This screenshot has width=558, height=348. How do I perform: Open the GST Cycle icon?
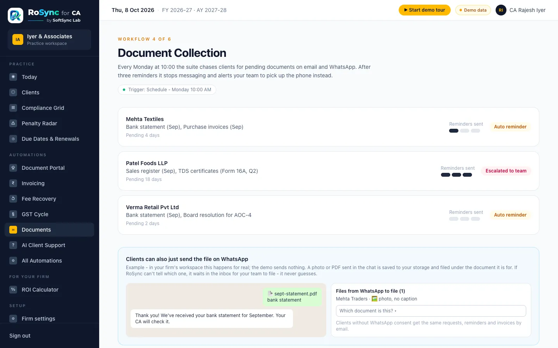coord(13,214)
